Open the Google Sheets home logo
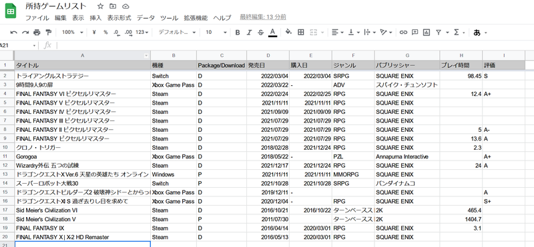534x247 pixels. tap(11, 11)
